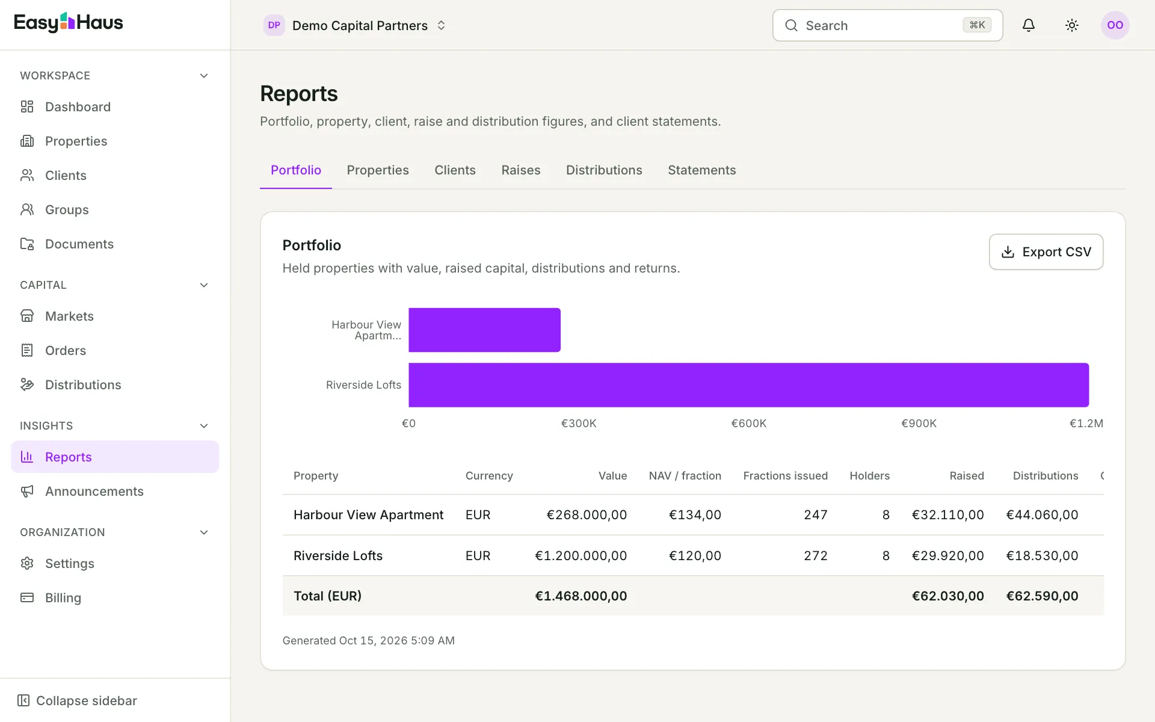The width and height of the screenshot is (1155, 722).
Task: Switch to the Properties report tab
Action: pos(378,170)
